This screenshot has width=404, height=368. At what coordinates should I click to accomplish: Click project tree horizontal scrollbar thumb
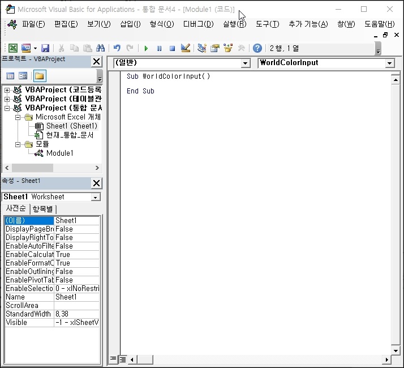32,168
